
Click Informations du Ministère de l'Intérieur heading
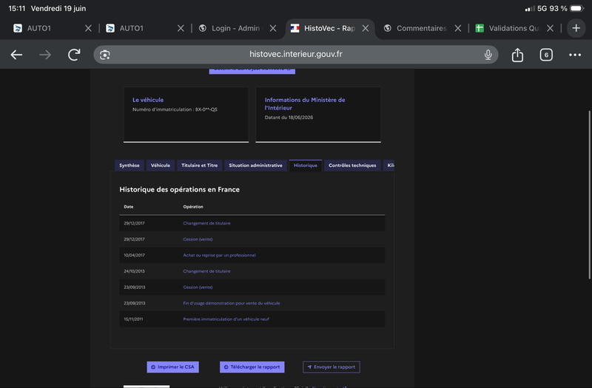coord(305,103)
